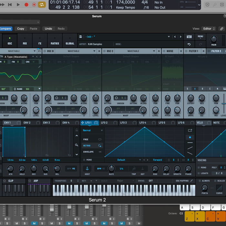
Task: Select the LFO 3 tab
Action: coord(128,123)
